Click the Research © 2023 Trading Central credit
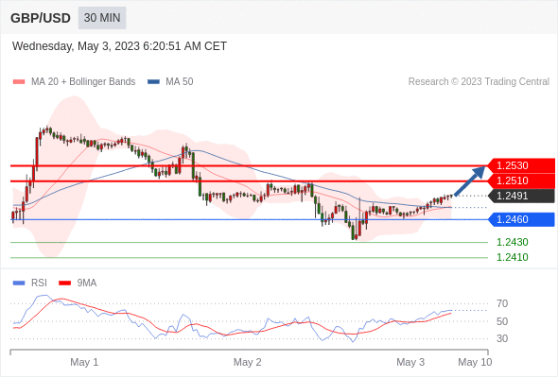Viewport: 558px width, 378px height. click(x=479, y=82)
